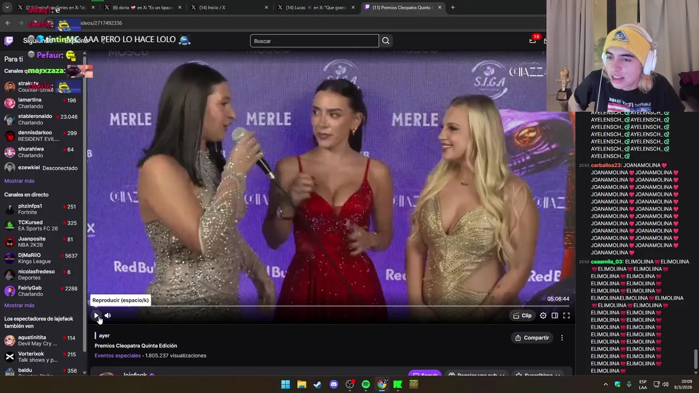This screenshot has width=699, height=393.
Task: Focus the Buscar search field
Action: click(314, 41)
